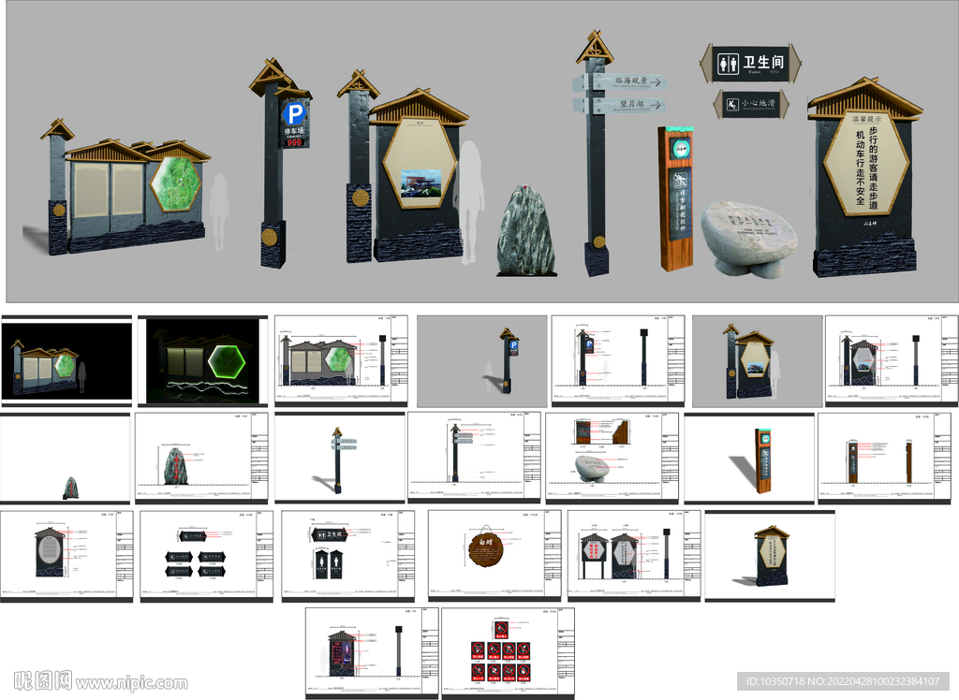Click the arrow on the 临海观景 sign
The image size is (959, 700).
[658, 80]
